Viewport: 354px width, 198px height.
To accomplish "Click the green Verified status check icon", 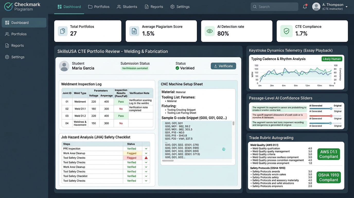I will pos(177,68).
